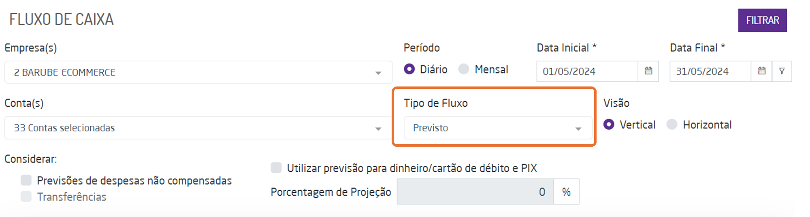810x217 pixels.
Task: Toggle the Transferências checkbox
Action: (26, 197)
